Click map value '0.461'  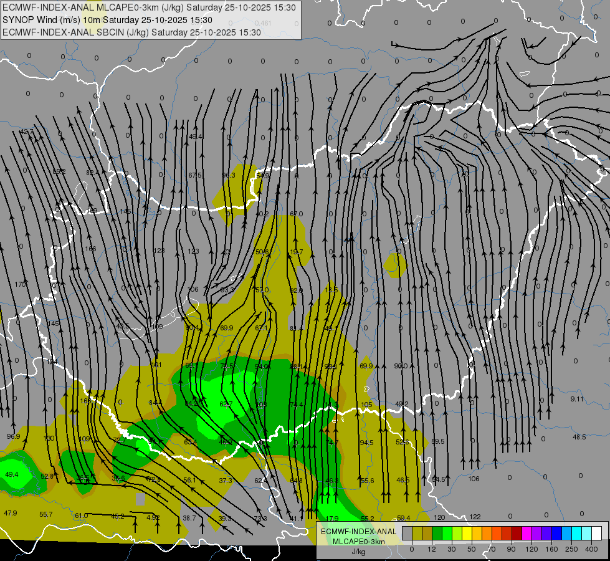pos(264,23)
